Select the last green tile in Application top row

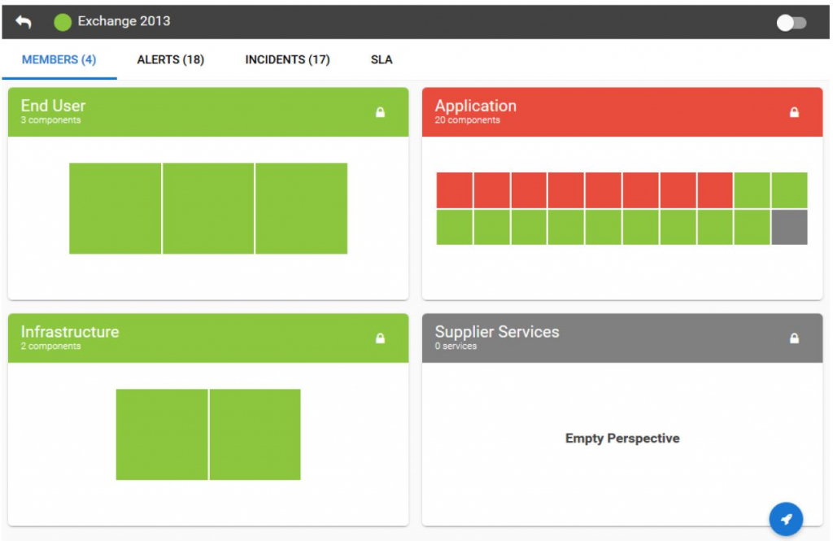(x=789, y=190)
